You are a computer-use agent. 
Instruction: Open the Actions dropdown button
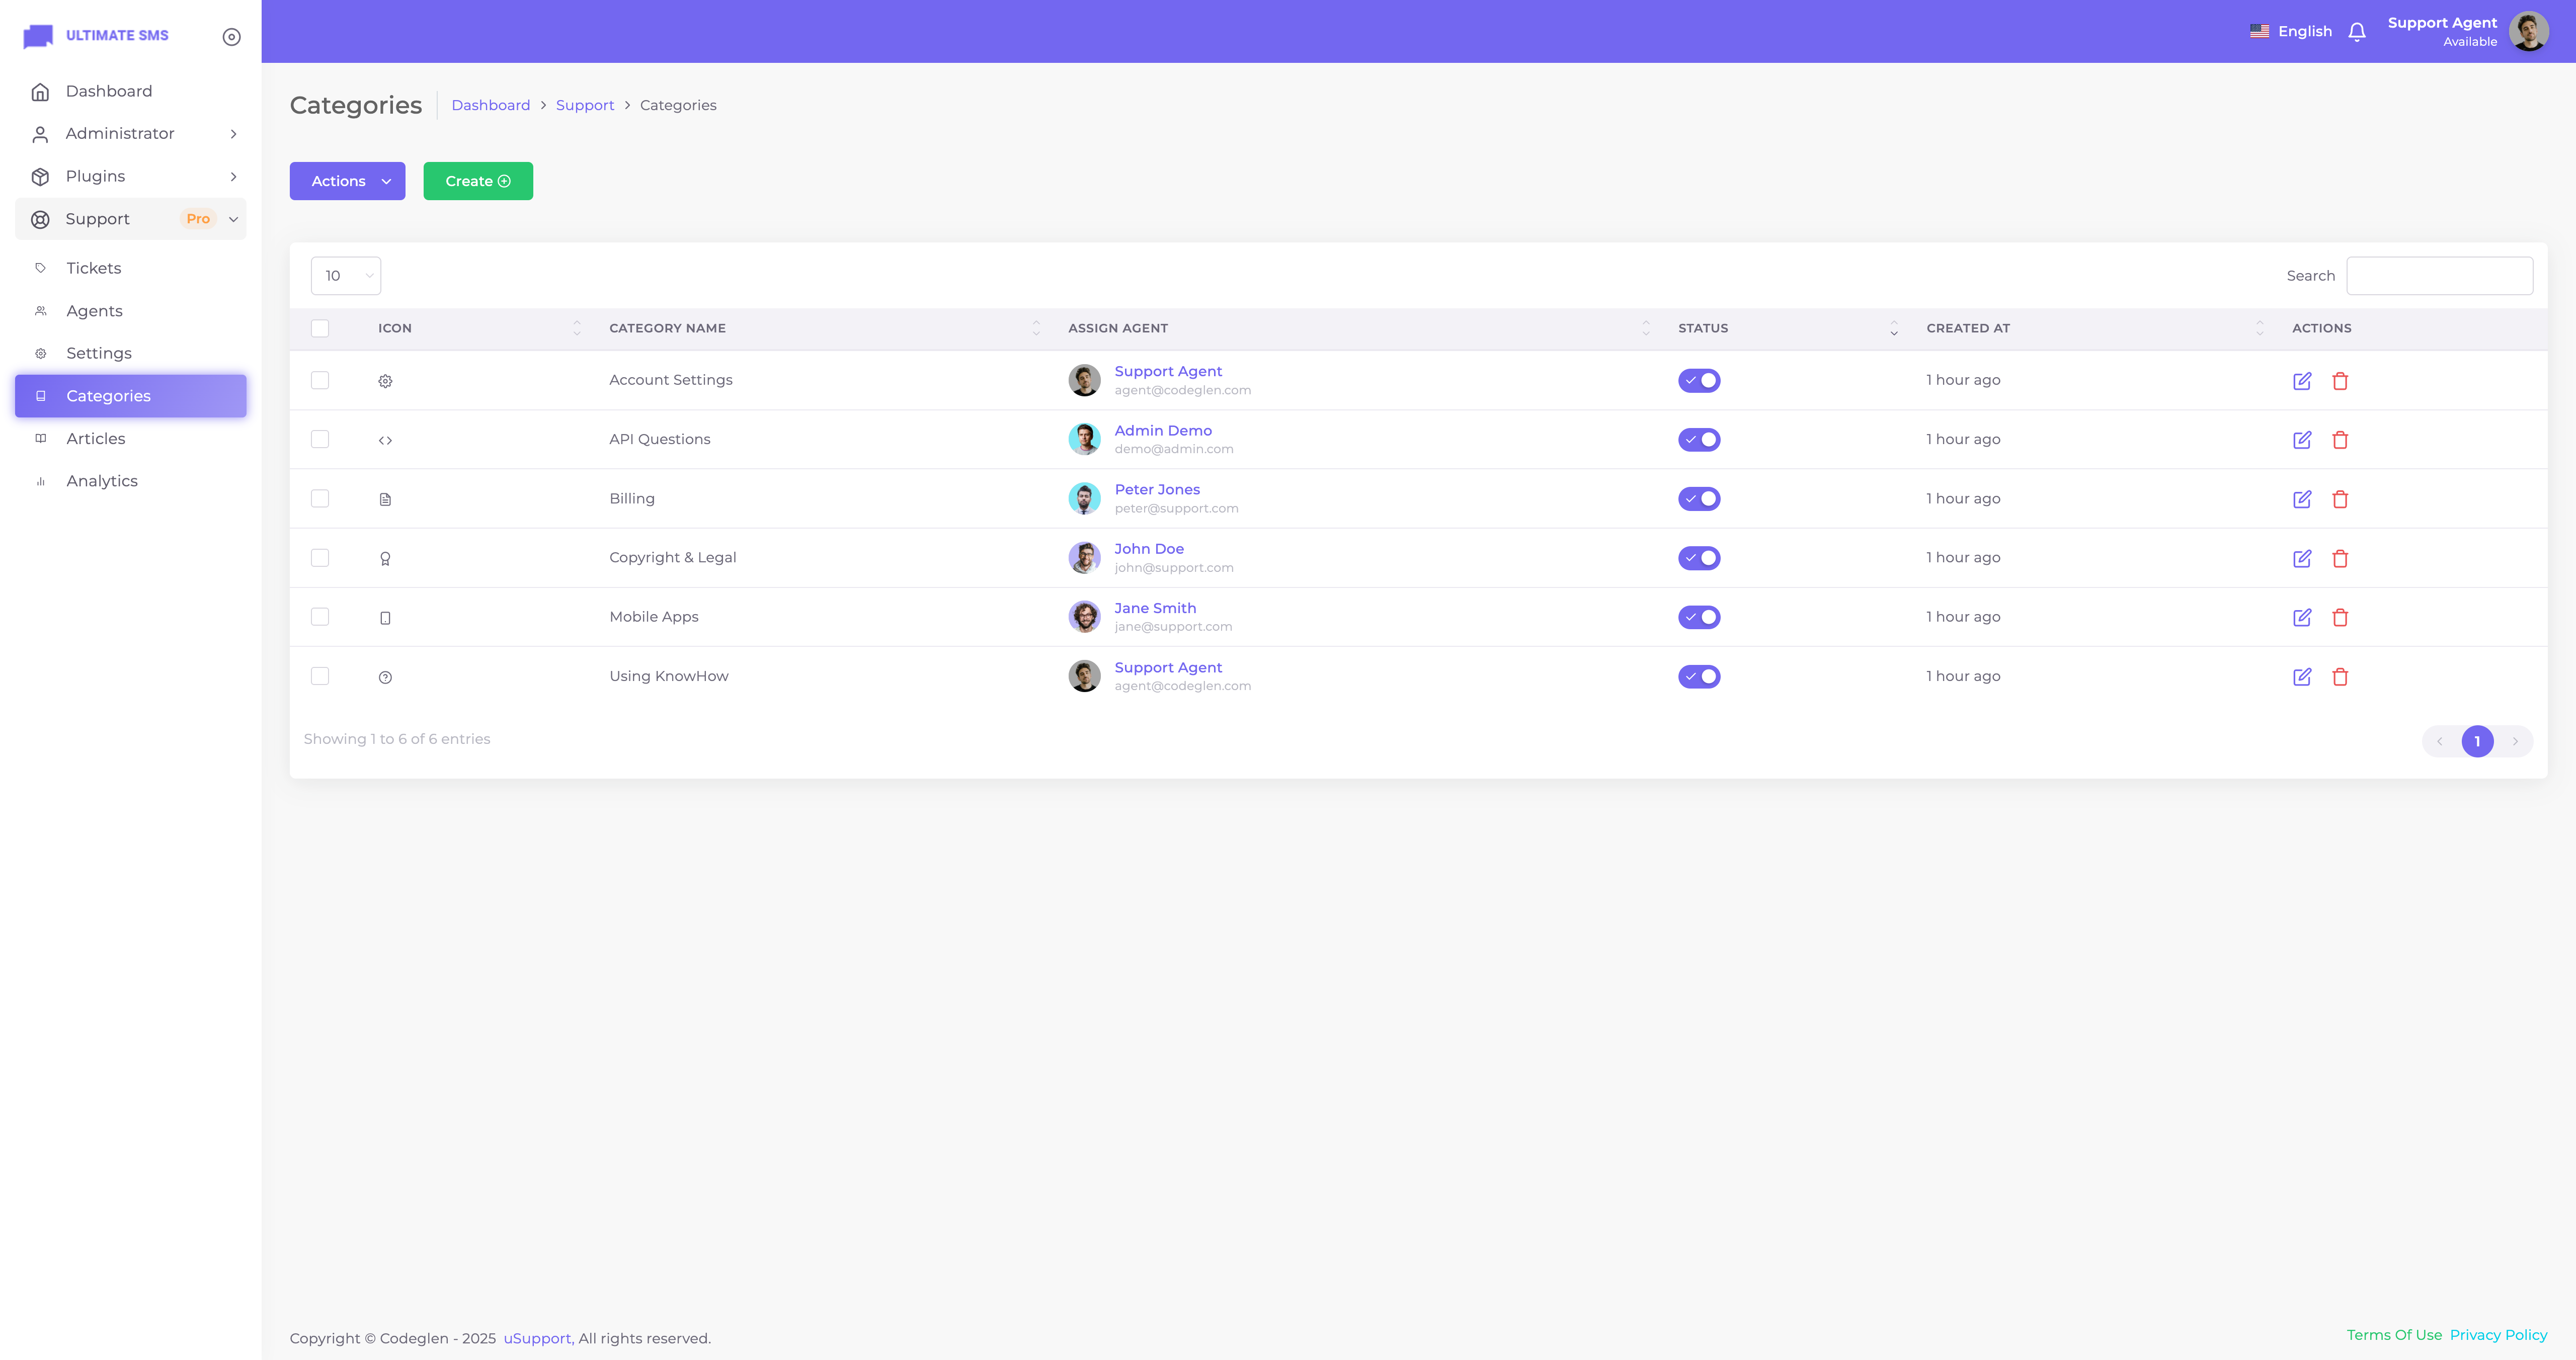click(347, 181)
